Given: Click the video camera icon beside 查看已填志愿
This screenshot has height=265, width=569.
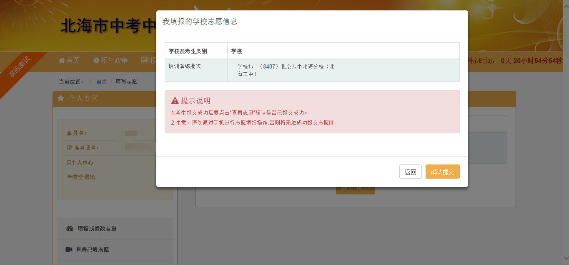Looking at the screenshot, I should point(69,250).
